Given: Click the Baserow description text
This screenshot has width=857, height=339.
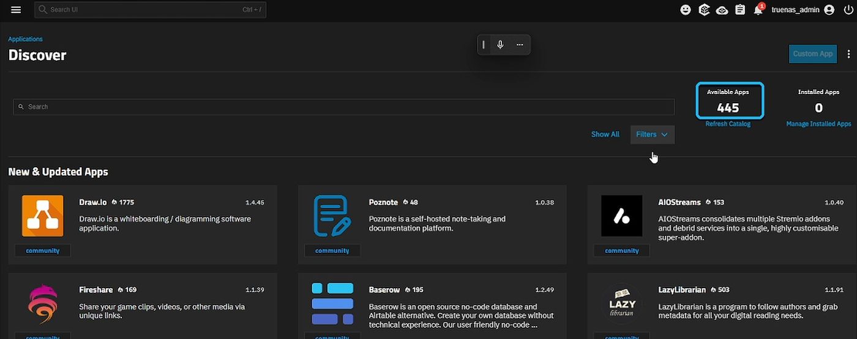Looking at the screenshot, I should pos(461,316).
